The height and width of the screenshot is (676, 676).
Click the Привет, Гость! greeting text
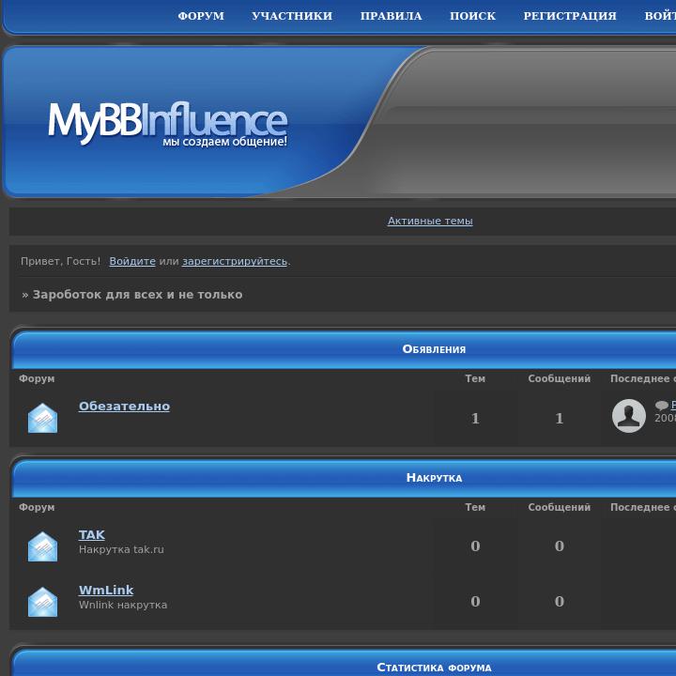pos(60,261)
